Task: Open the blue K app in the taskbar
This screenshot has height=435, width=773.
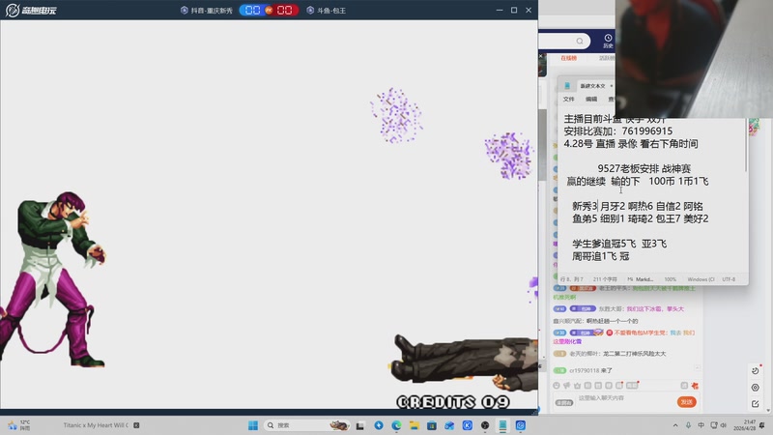Action: coord(468,425)
